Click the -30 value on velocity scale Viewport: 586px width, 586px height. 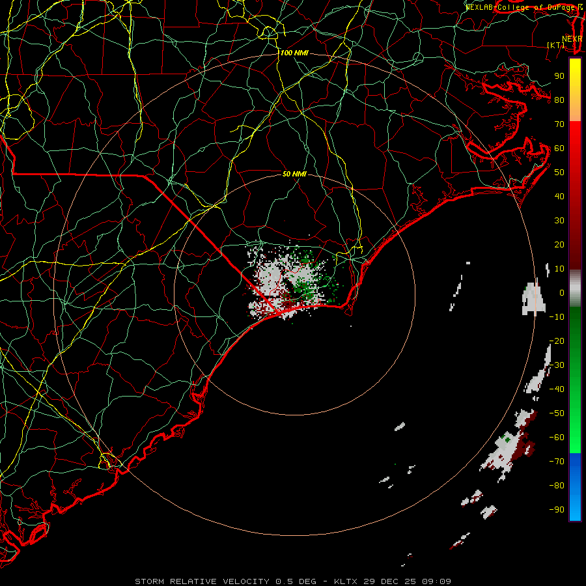[557, 365]
